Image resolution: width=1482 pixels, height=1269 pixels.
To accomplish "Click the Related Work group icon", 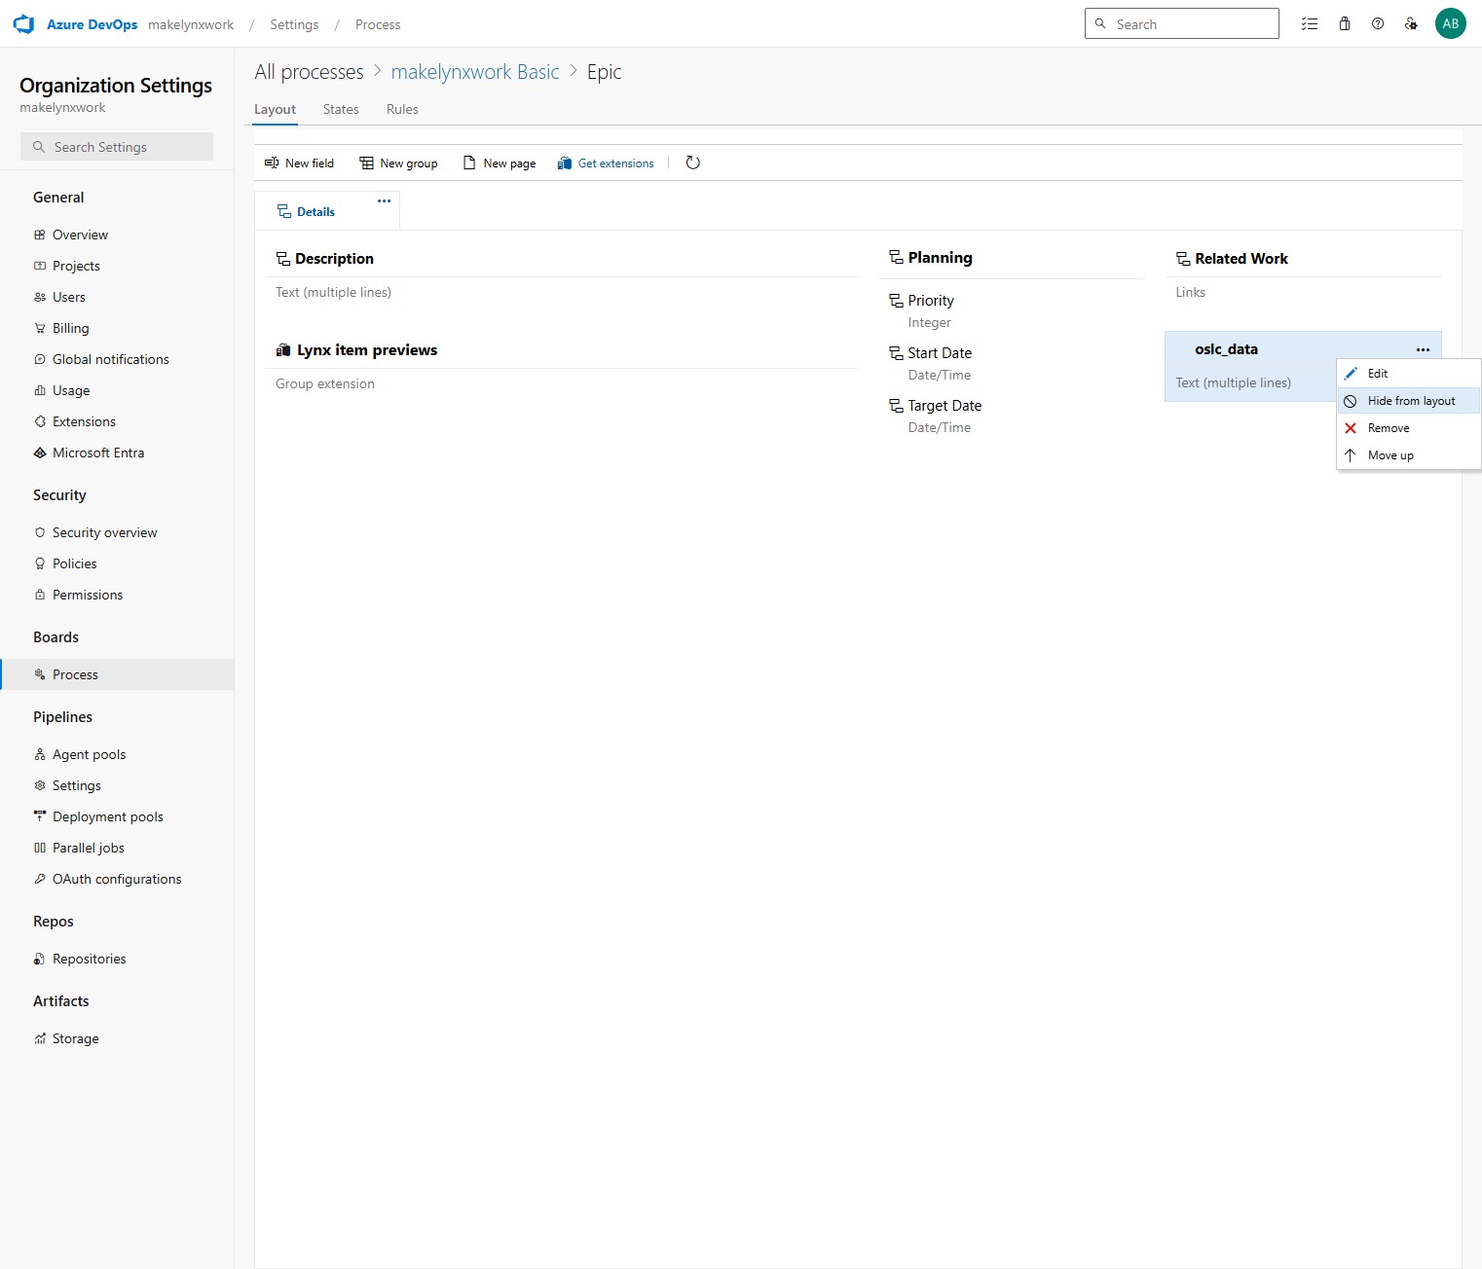I will (x=1183, y=259).
